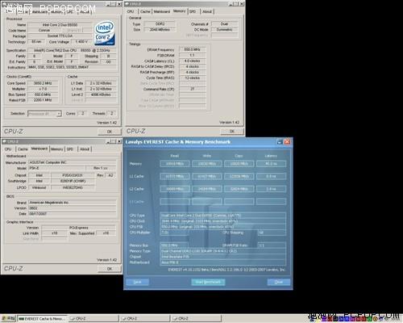
Task: Open About tab in Mainboard CPU-Z window
Action: click(85, 149)
